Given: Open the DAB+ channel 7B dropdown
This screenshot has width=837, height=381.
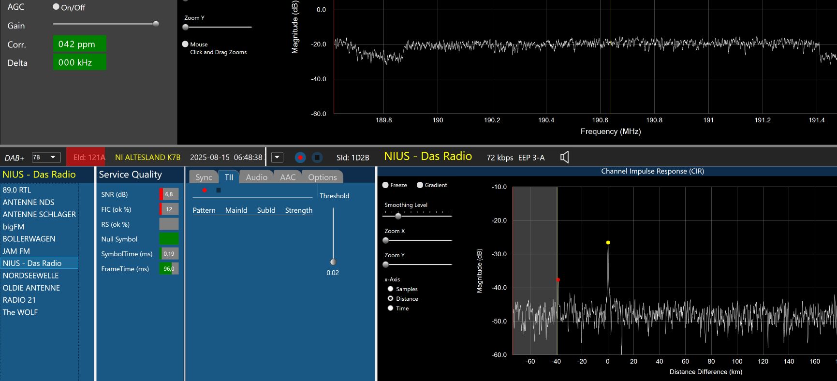Looking at the screenshot, I should [x=46, y=158].
